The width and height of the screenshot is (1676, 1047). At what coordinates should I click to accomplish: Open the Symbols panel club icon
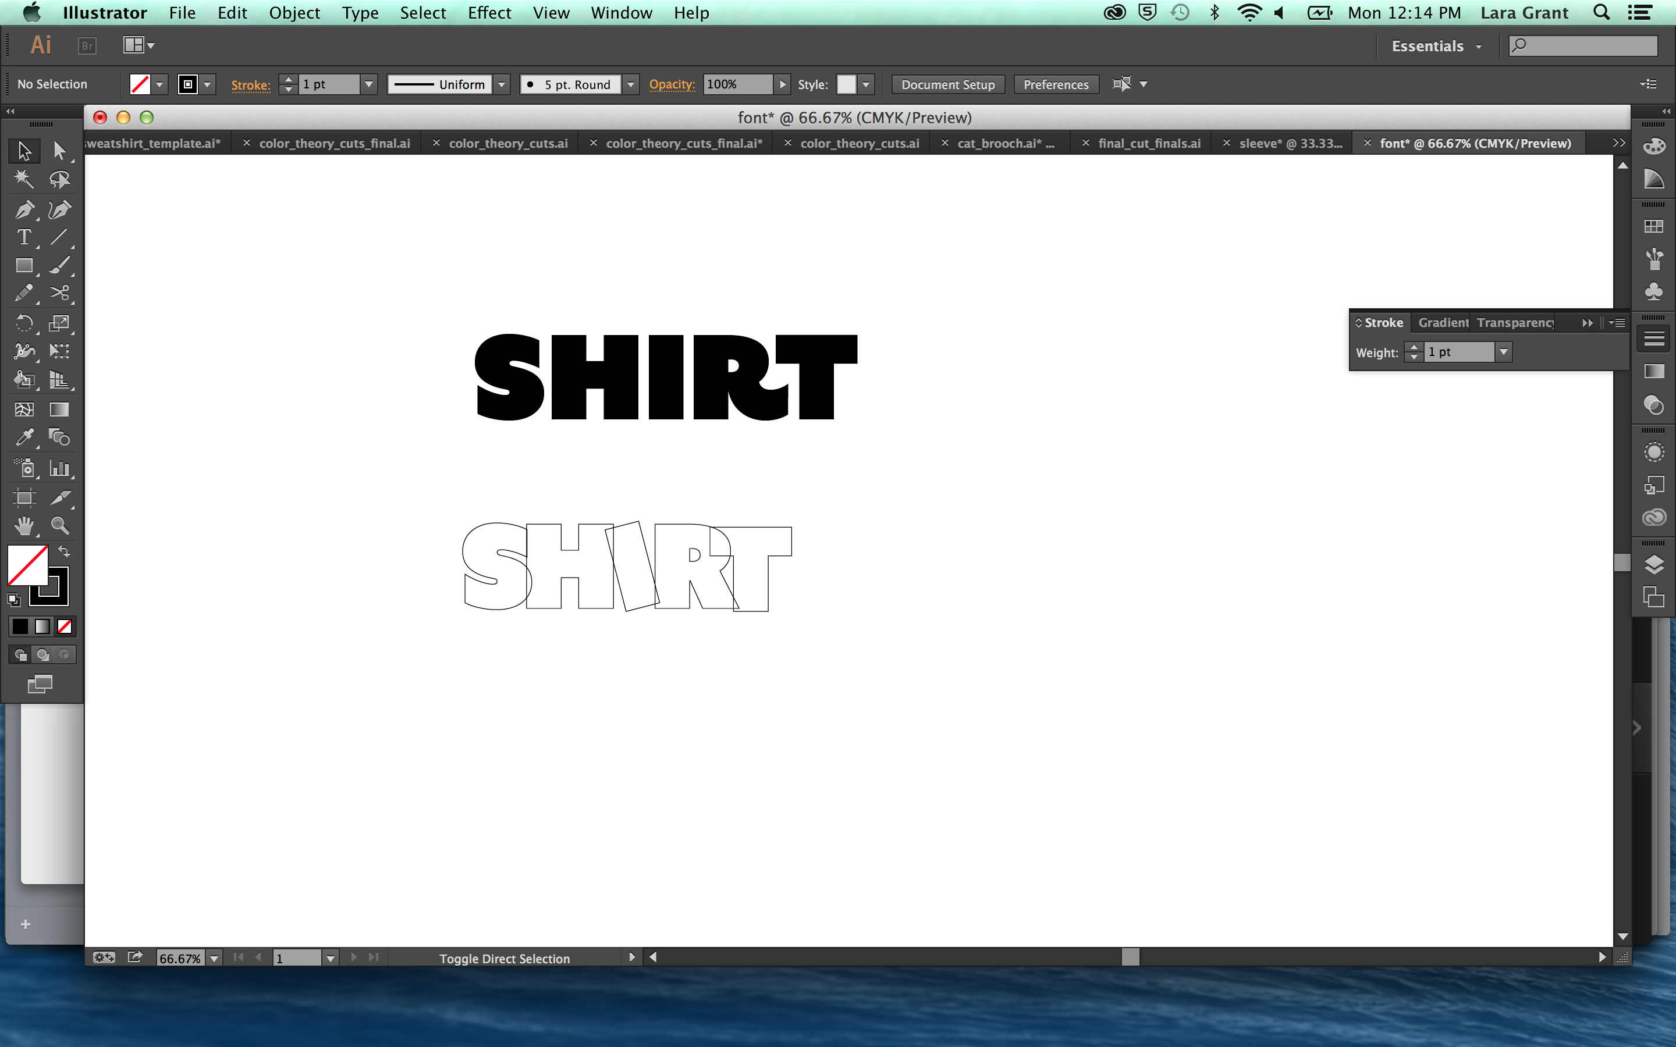click(x=1654, y=291)
